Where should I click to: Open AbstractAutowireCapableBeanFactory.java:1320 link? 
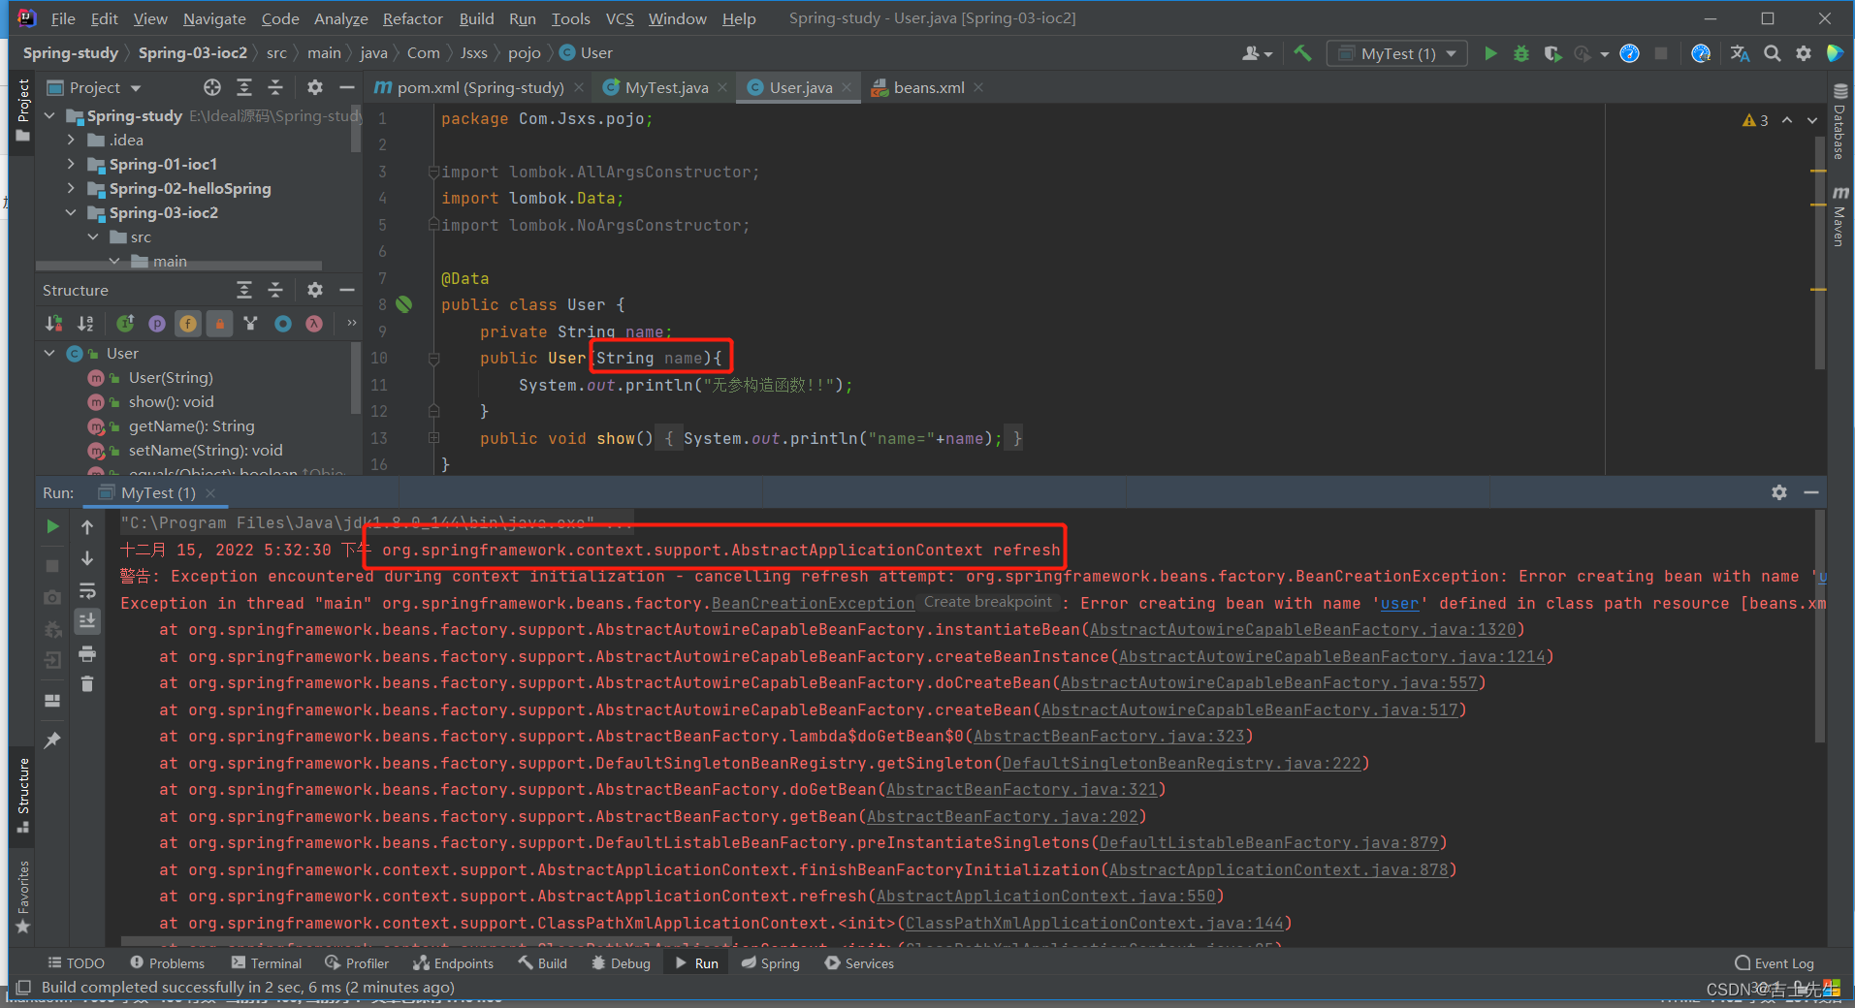[1302, 630]
